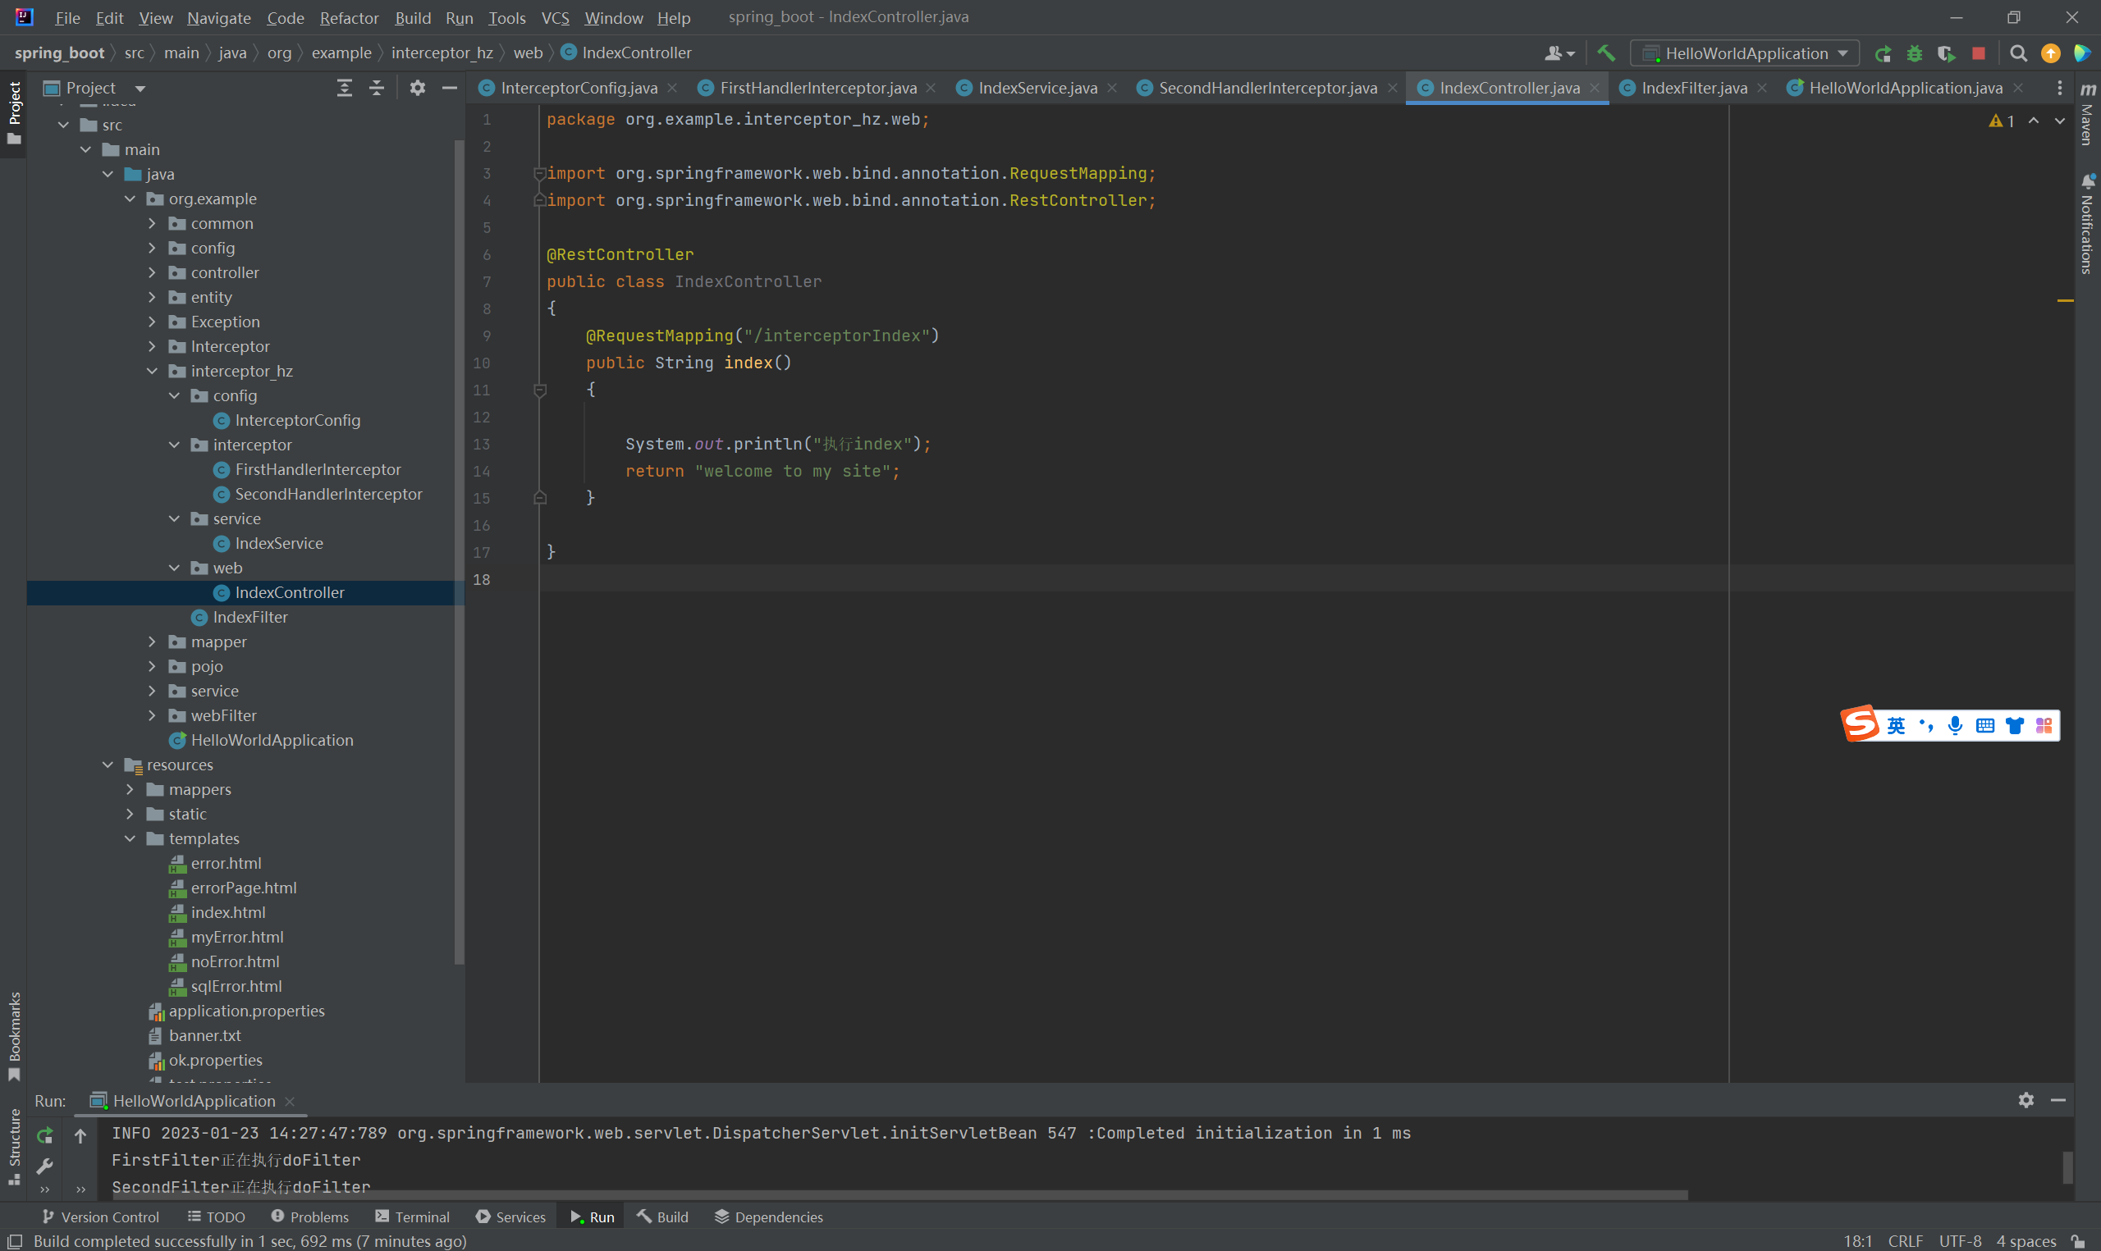
Task: Click the Build project hammer icon
Action: point(1606,53)
